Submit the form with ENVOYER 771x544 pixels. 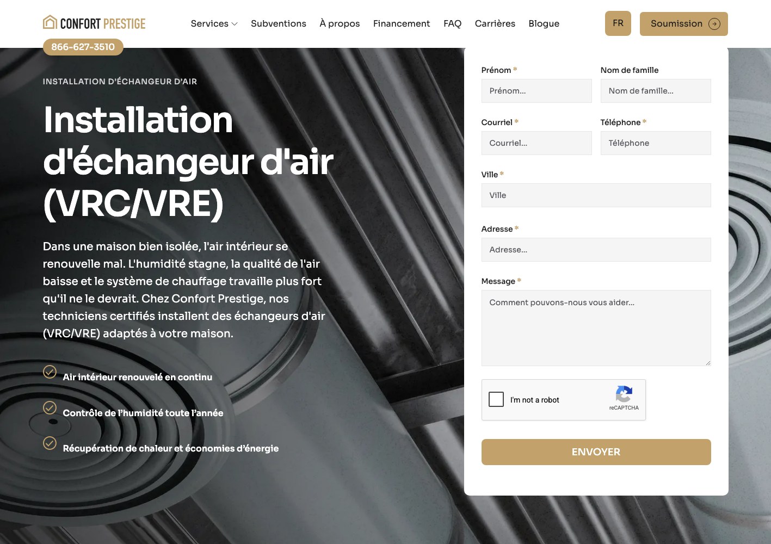click(x=596, y=452)
